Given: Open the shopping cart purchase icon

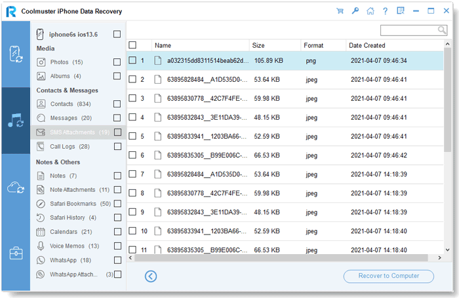Looking at the screenshot, I should (340, 11).
